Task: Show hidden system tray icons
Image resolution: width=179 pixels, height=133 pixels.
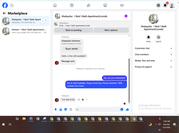Action: pyautogui.click(x=156, y=124)
